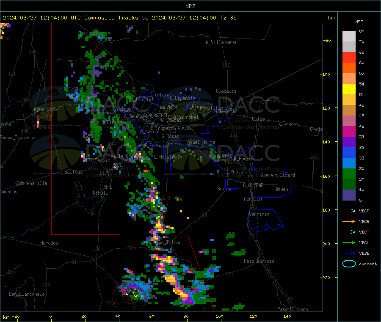Screen dimensions: 381x322
Task: Click the light gray 70 dBZ swatch
Action: [349, 36]
